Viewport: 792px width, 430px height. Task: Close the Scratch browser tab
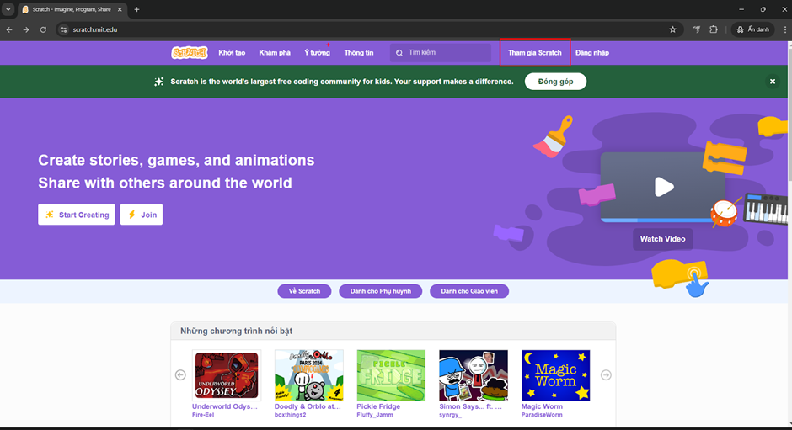click(120, 9)
